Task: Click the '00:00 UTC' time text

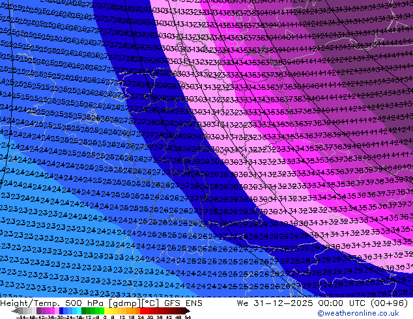Action: (x=343, y=303)
